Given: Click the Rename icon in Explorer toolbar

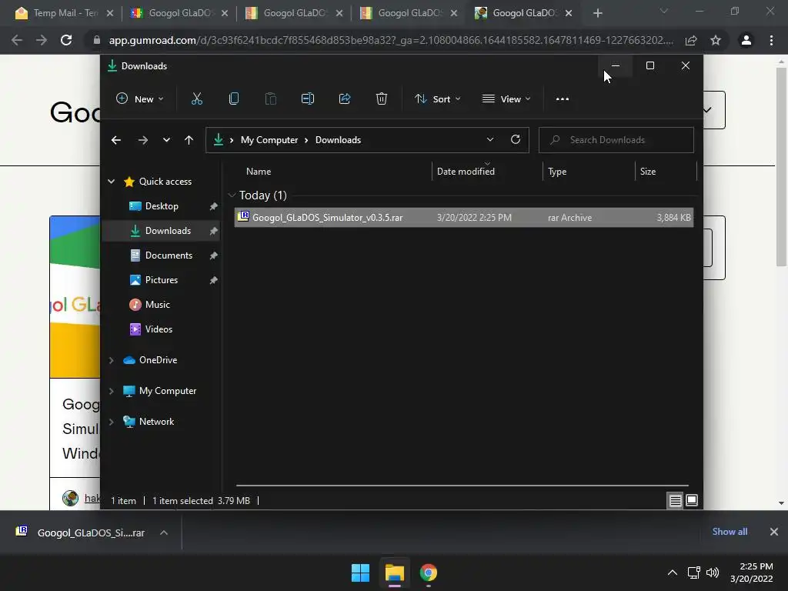Looking at the screenshot, I should (x=308, y=99).
